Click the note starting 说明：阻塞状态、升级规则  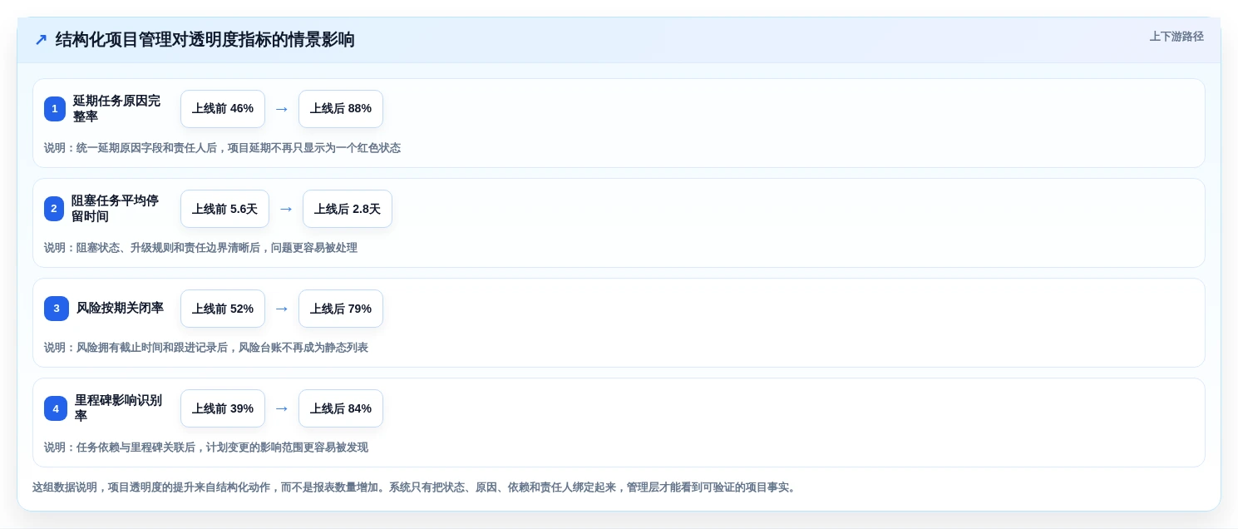point(200,248)
